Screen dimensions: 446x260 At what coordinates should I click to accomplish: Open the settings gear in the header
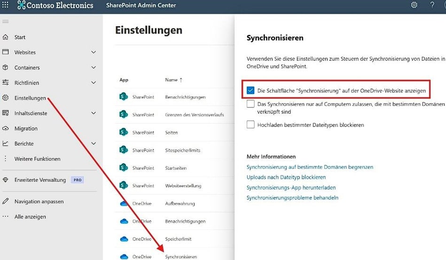[x=414, y=5]
